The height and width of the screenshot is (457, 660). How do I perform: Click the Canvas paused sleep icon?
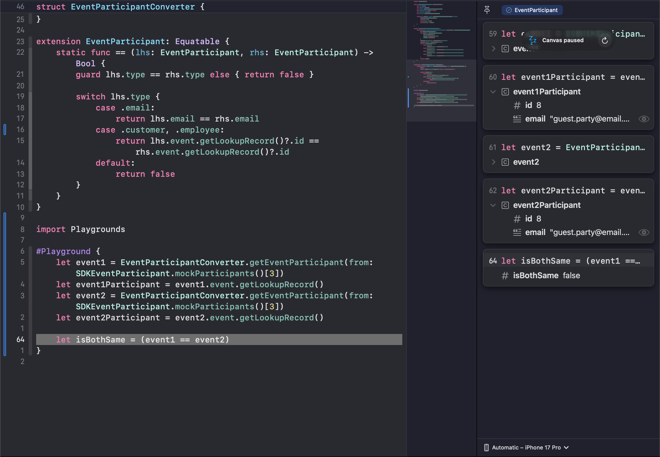(x=533, y=40)
